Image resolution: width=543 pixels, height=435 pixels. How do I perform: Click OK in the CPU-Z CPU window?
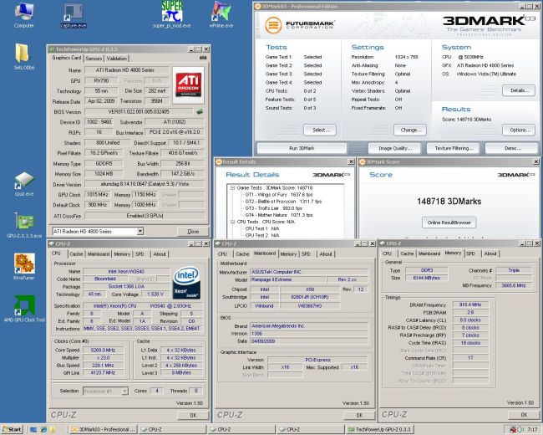click(193, 415)
